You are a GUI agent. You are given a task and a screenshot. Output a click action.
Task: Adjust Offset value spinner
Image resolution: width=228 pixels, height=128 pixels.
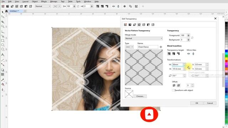(x=192, y=85)
